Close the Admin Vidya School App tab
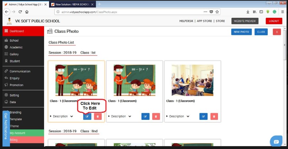 [x=46, y=4]
